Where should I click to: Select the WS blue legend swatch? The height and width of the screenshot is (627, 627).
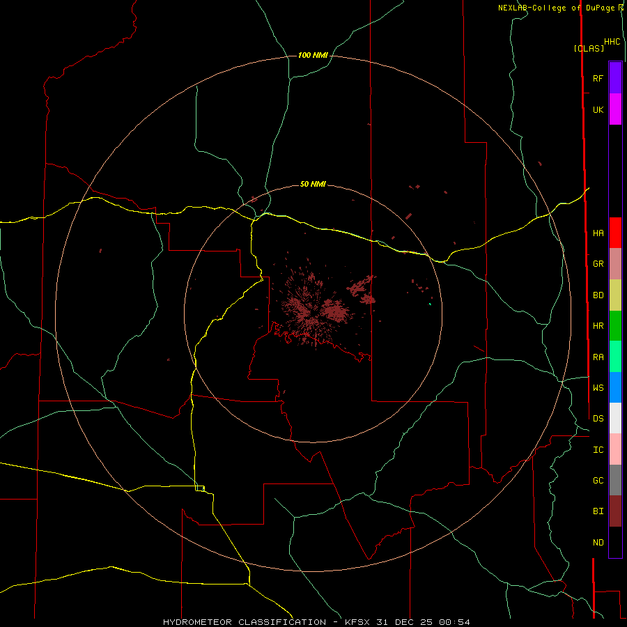615,387
